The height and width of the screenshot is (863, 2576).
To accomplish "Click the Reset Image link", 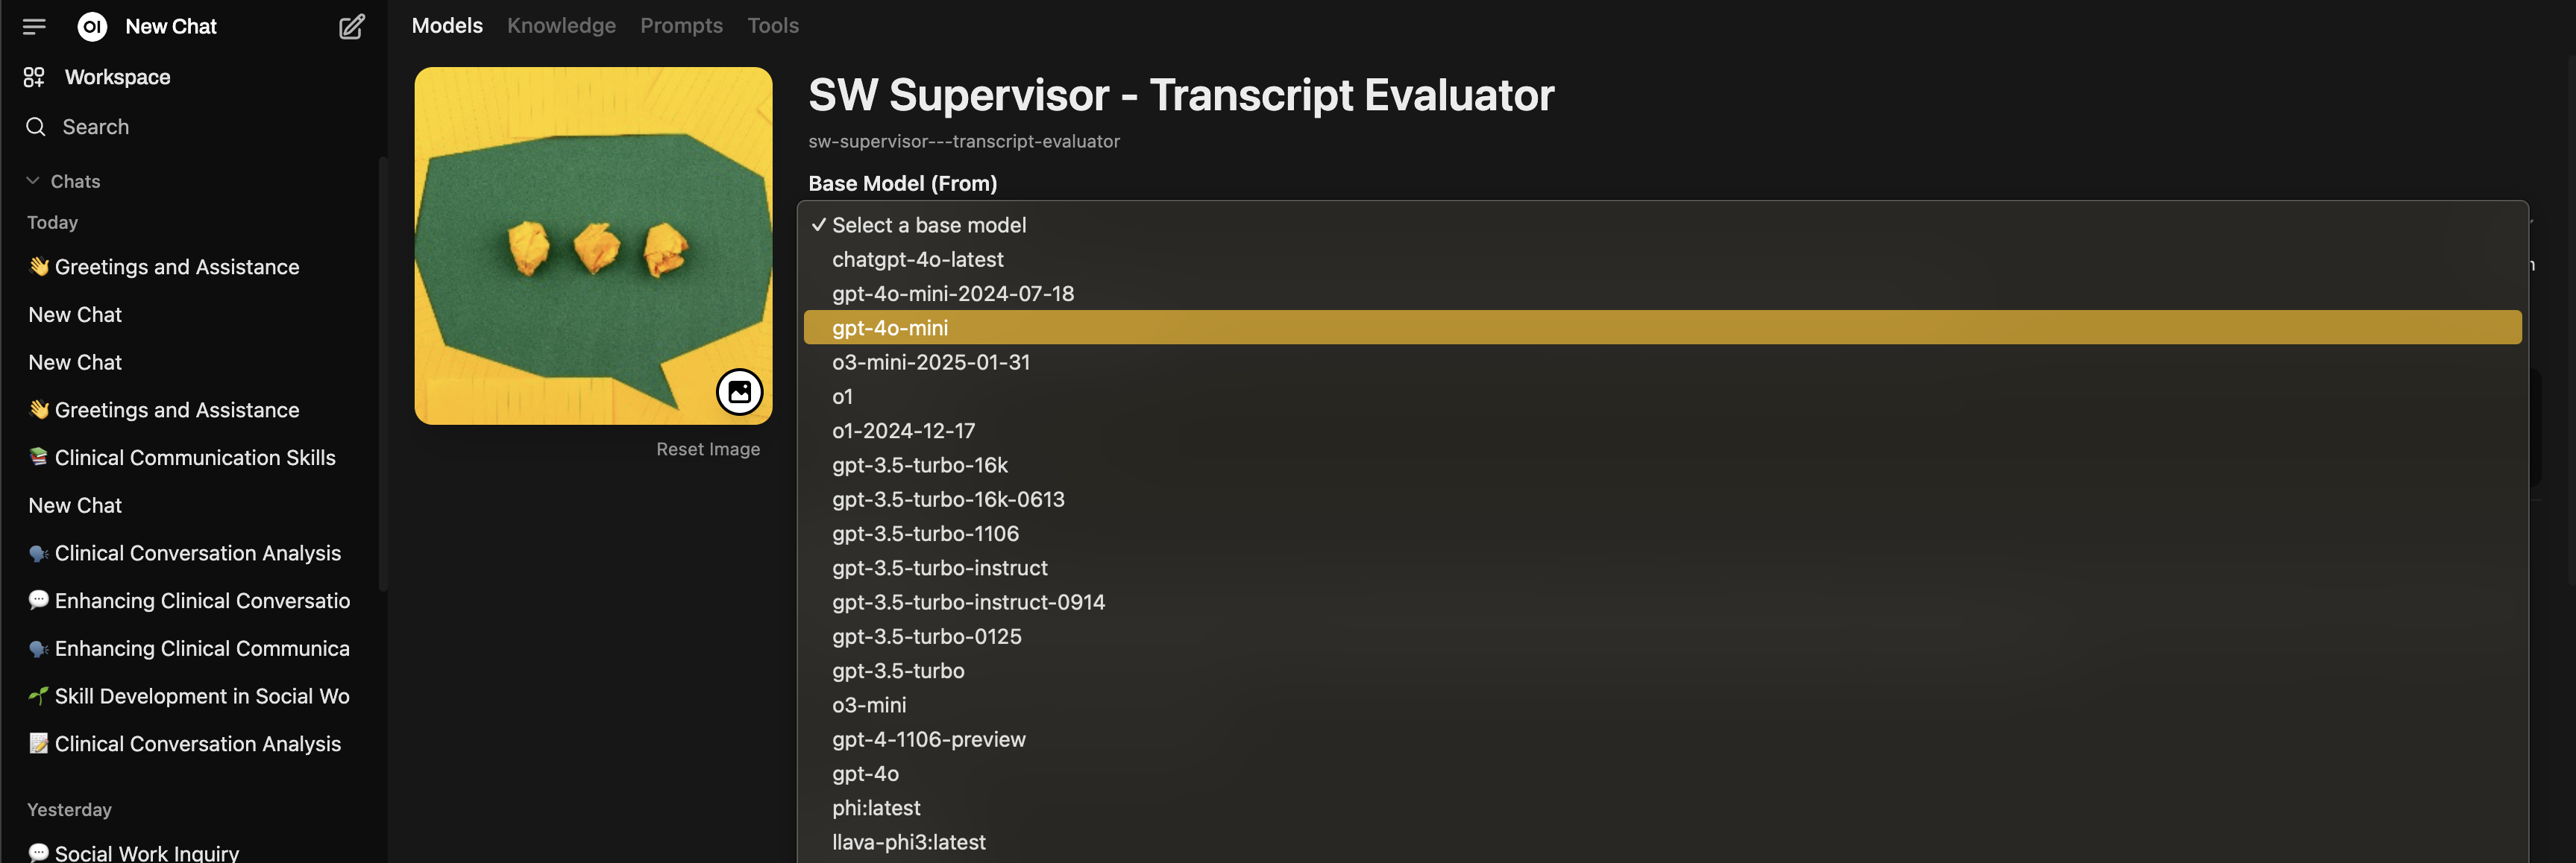I will point(707,449).
